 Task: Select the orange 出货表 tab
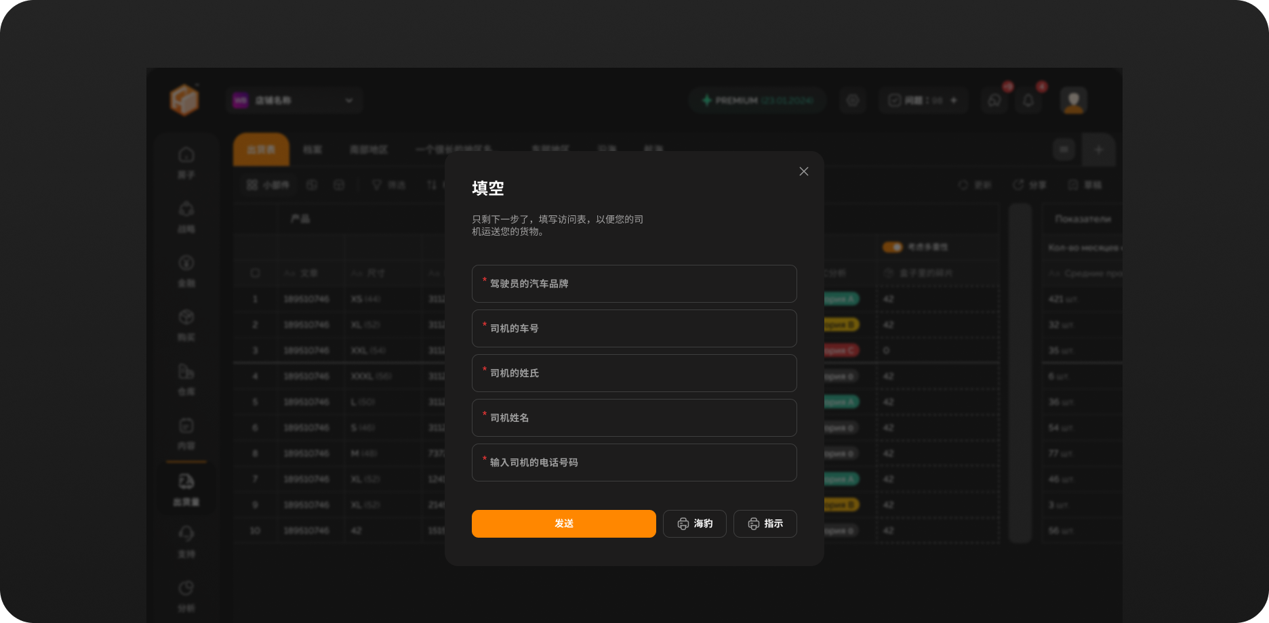coord(261,150)
